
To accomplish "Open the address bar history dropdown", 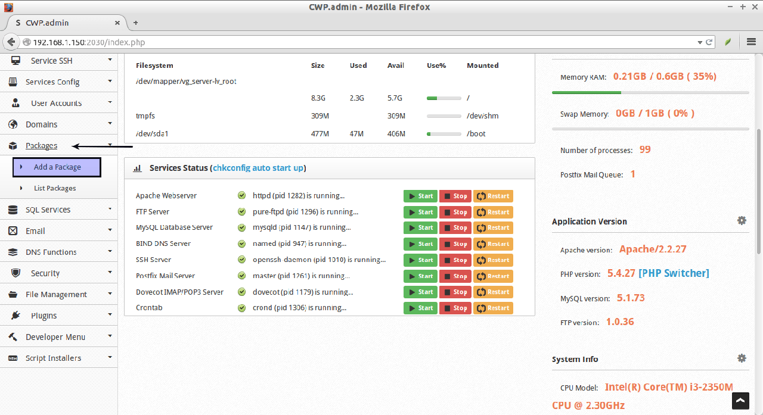I will pyautogui.click(x=700, y=42).
